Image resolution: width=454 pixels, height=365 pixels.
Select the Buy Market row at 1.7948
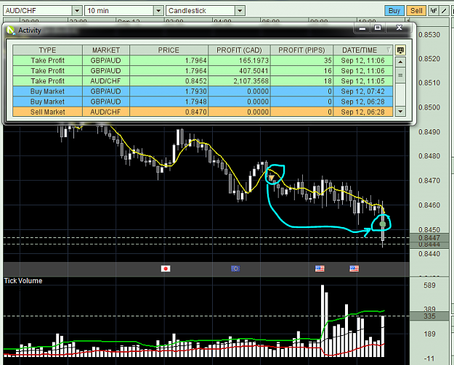(x=203, y=102)
